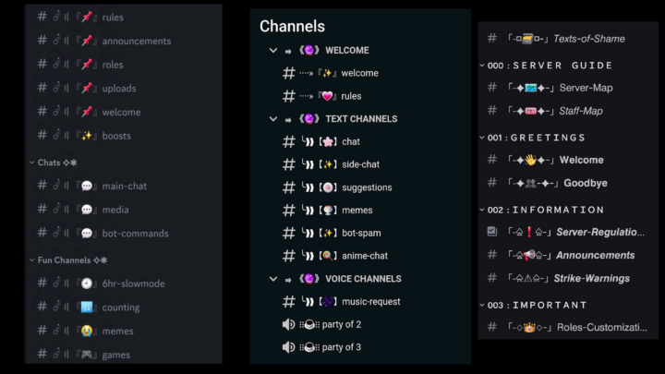Collapse the 002 : INFORMATION category
This screenshot has height=374, width=665.
click(x=482, y=210)
